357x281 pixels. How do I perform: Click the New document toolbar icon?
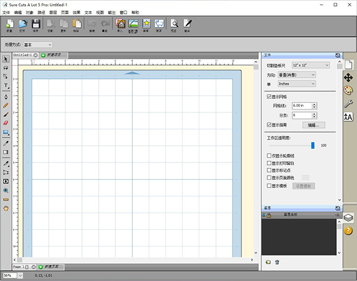click(10, 24)
